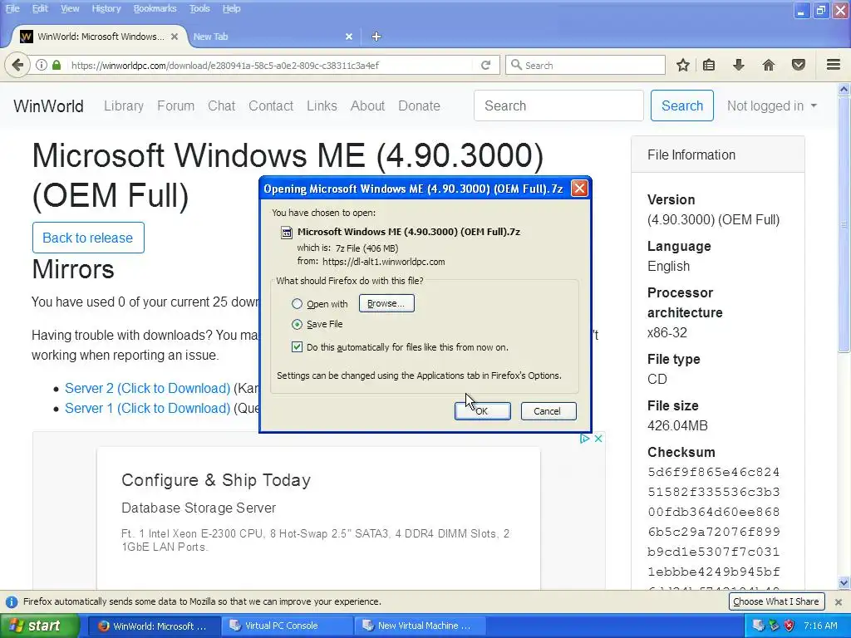
Task: Click OK in the download dialog
Action: pos(483,411)
